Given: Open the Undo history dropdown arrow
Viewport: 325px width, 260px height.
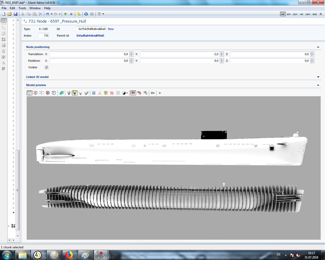Looking at the screenshot, I should tap(52, 14).
